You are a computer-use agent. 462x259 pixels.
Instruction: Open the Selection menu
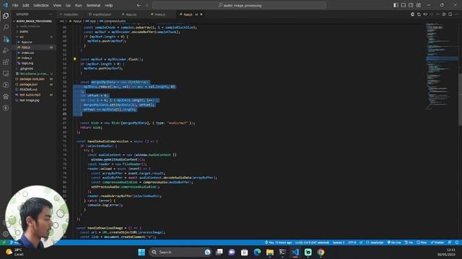pos(40,5)
